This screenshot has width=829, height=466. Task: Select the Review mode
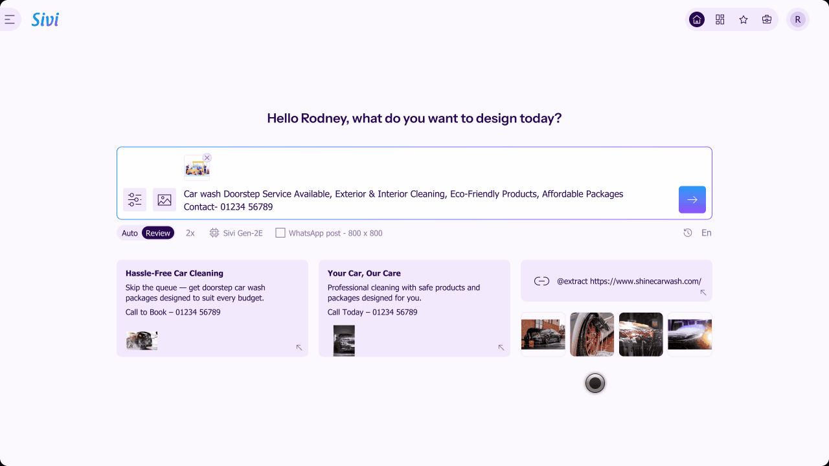tap(158, 233)
